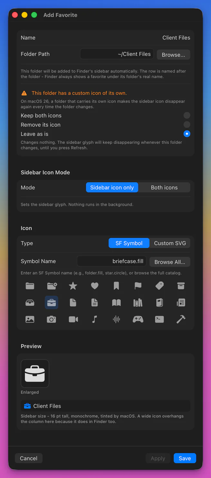Image resolution: width=211 pixels, height=478 pixels.
Task: Choose the inbox tray symbol
Action: pyautogui.click(x=30, y=302)
